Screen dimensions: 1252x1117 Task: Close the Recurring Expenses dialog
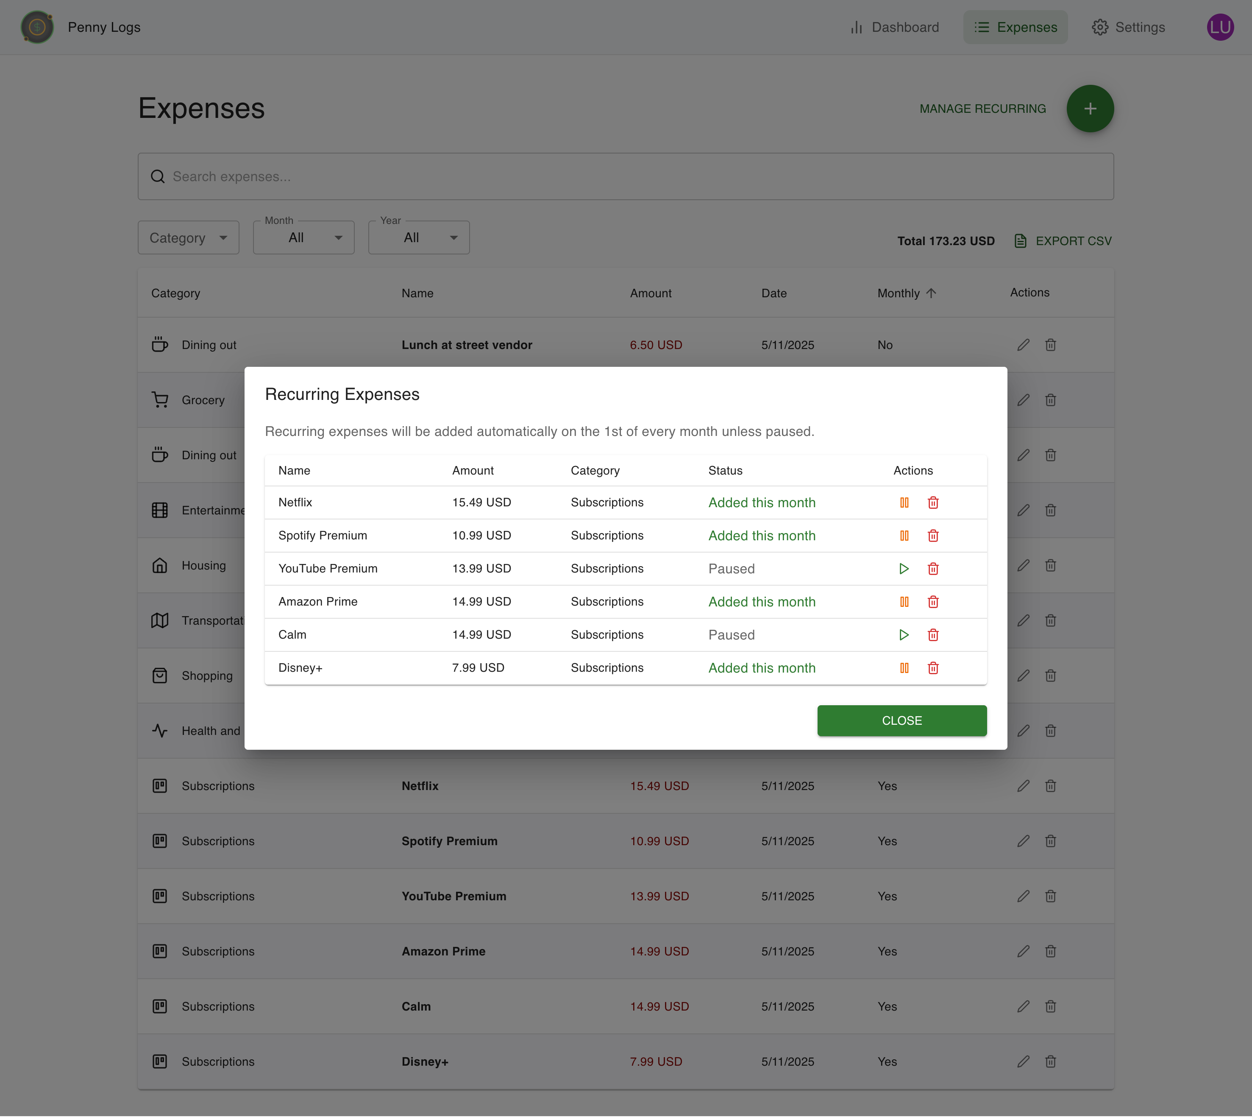[902, 720]
